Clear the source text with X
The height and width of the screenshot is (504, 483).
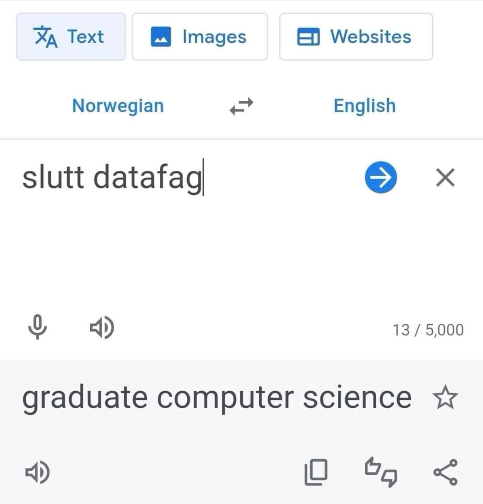tap(445, 178)
